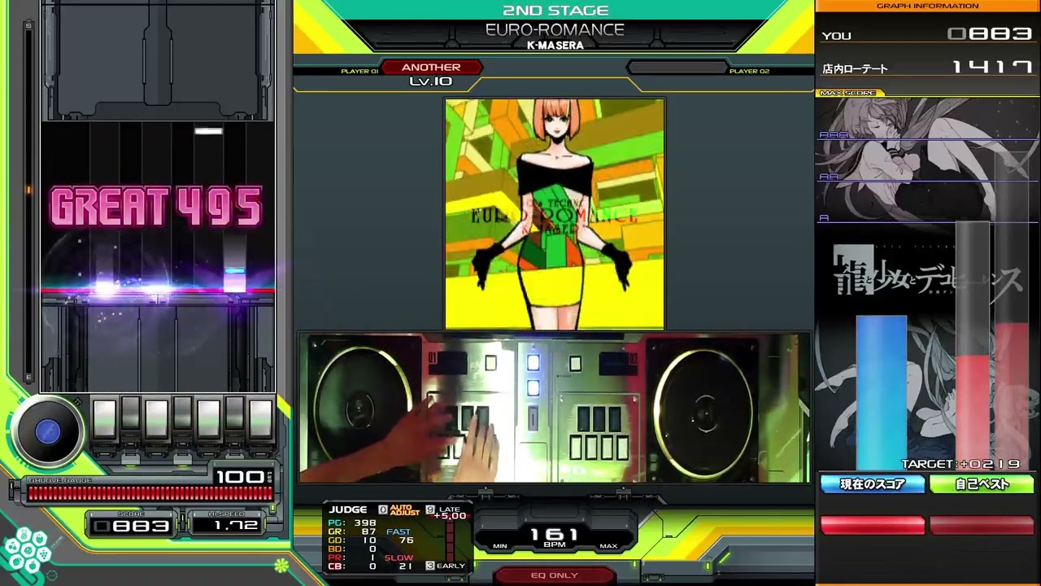Click the blue current score graph bar

(x=882, y=393)
